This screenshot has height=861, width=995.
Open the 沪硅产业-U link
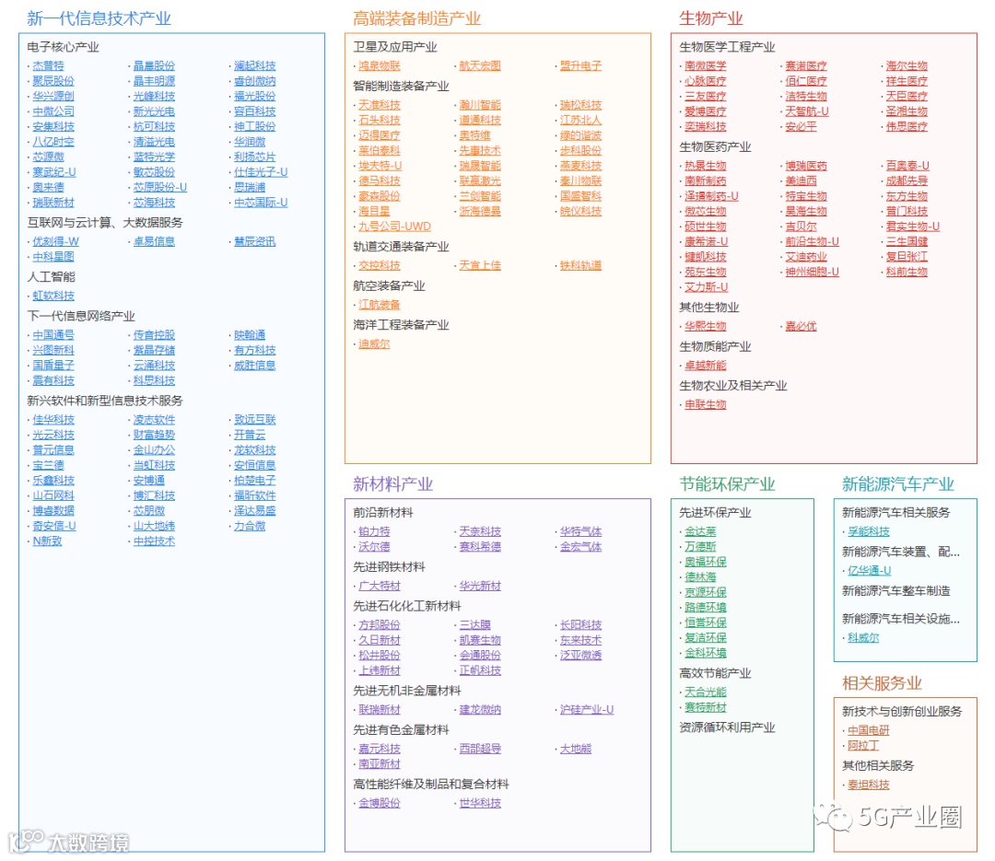point(587,711)
